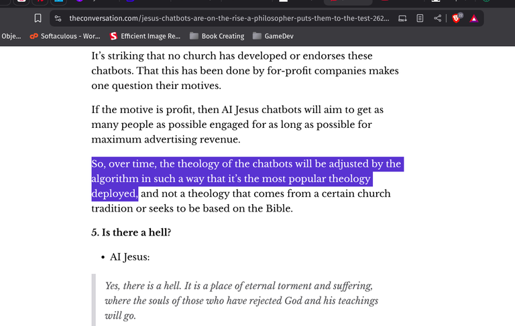Open Efficient Image Re... bookmark
This screenshot has height=326, width=515.
click(145, 36)
